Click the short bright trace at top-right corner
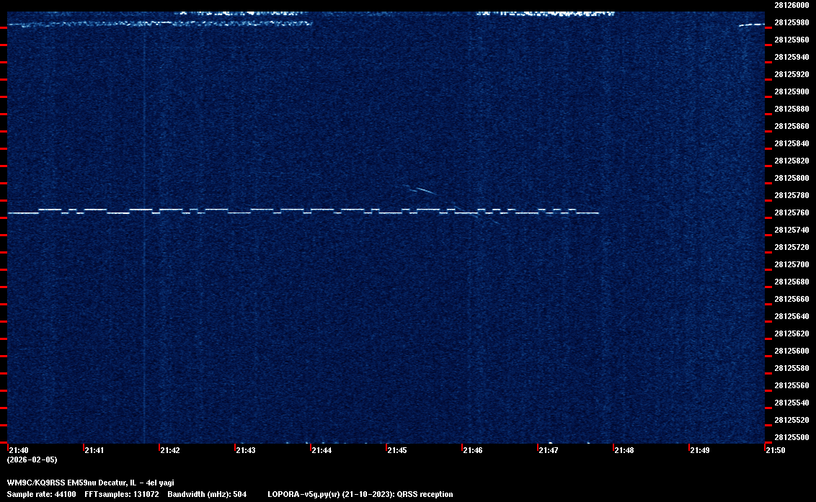Screen dimensions: 816x502 751,24
